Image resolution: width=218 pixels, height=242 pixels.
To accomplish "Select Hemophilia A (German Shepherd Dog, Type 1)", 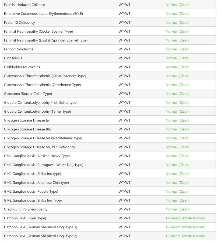I will (41, 227).
